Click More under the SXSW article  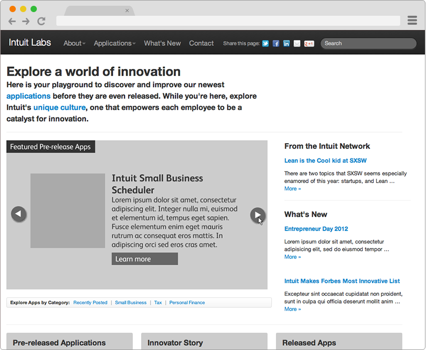293,189
